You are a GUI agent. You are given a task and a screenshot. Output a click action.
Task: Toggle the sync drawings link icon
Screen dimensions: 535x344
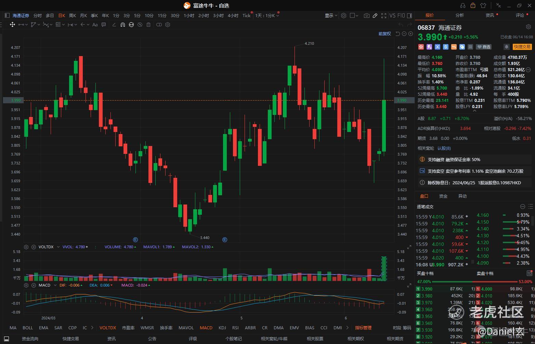131,25
